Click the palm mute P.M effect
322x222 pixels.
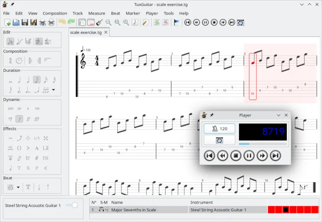(46, 158)
